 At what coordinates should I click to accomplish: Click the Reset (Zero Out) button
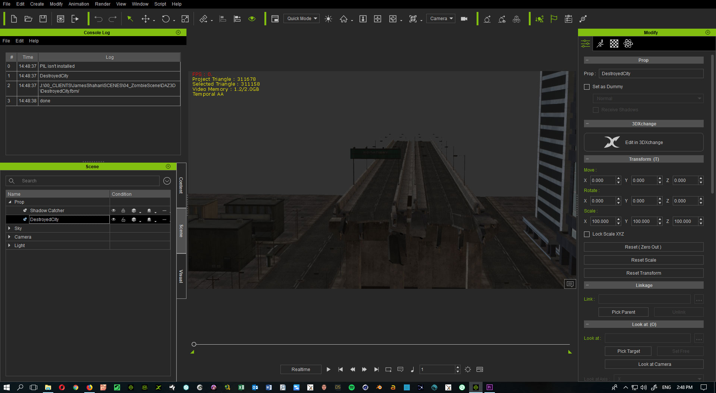click(643, 247)
